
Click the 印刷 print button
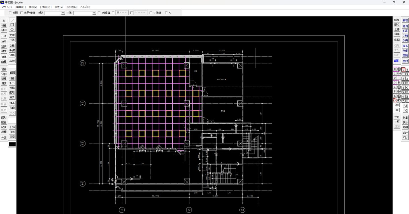tap(397, 40)
